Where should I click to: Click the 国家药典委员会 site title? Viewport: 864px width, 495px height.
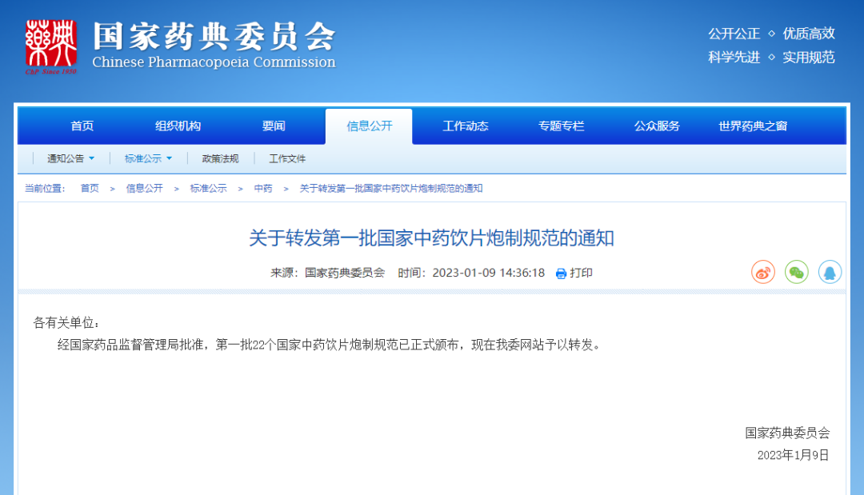pyautogui.click(x=214, y=36)
